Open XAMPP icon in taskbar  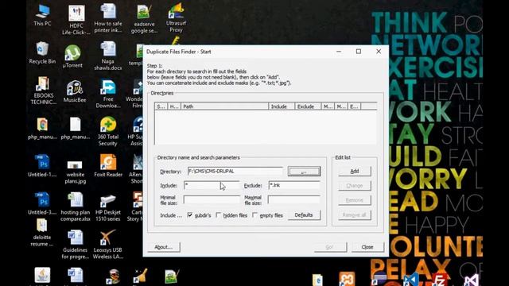tap(347, 278)
